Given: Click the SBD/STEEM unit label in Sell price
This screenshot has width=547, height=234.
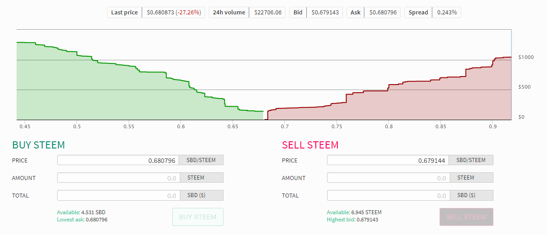Looking at the screenshot, I should click(x=471, y=160).
